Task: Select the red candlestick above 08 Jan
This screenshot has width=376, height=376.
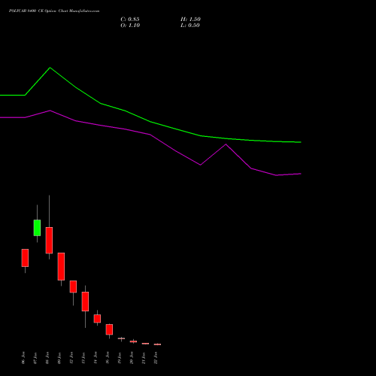Action: click(49, 241)
